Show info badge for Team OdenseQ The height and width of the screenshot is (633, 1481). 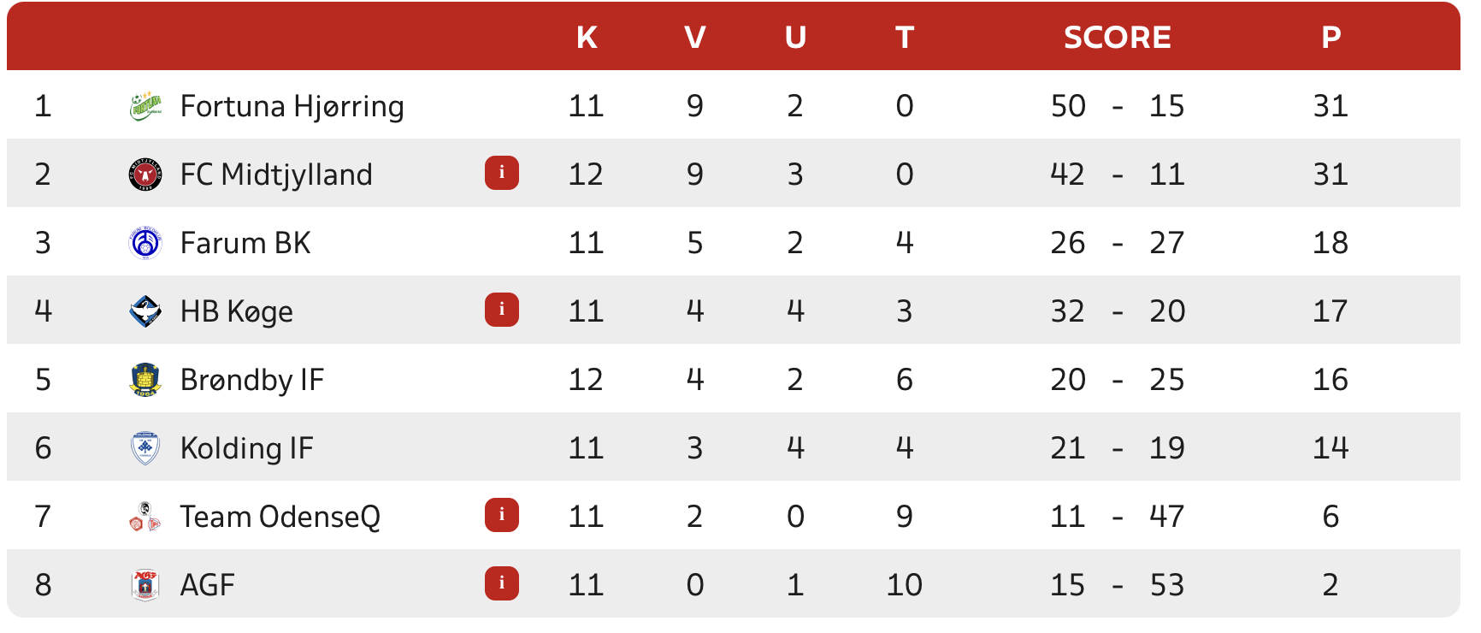pyautogui.click(x=502, y=515)
